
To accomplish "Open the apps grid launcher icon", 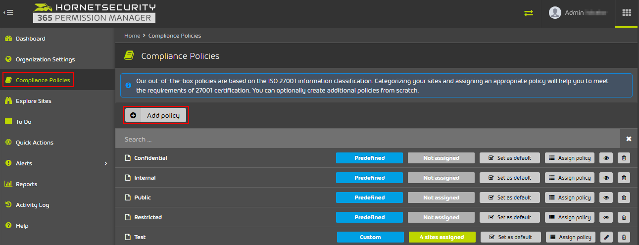I will pyautogui.click(x=627, y=13).
